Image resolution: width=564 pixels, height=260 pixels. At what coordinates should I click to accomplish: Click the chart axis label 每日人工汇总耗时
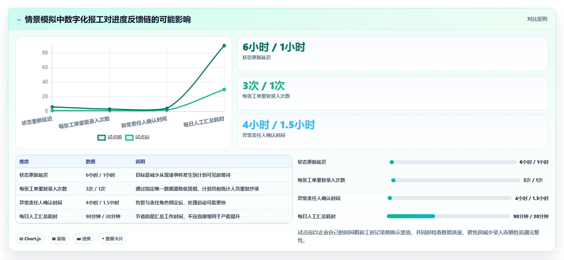coord(204,122)
